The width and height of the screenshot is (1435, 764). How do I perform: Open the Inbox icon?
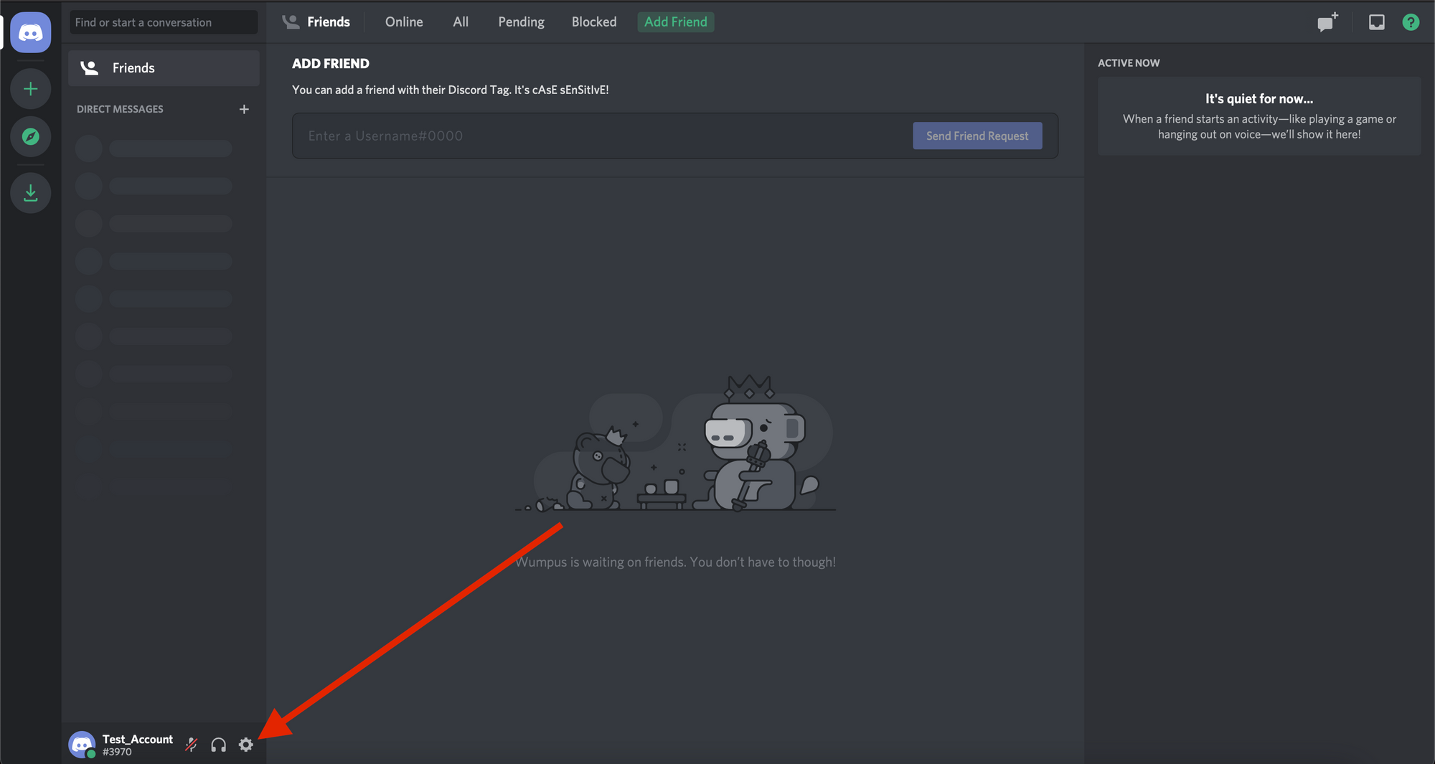(x=1377, y=22)
